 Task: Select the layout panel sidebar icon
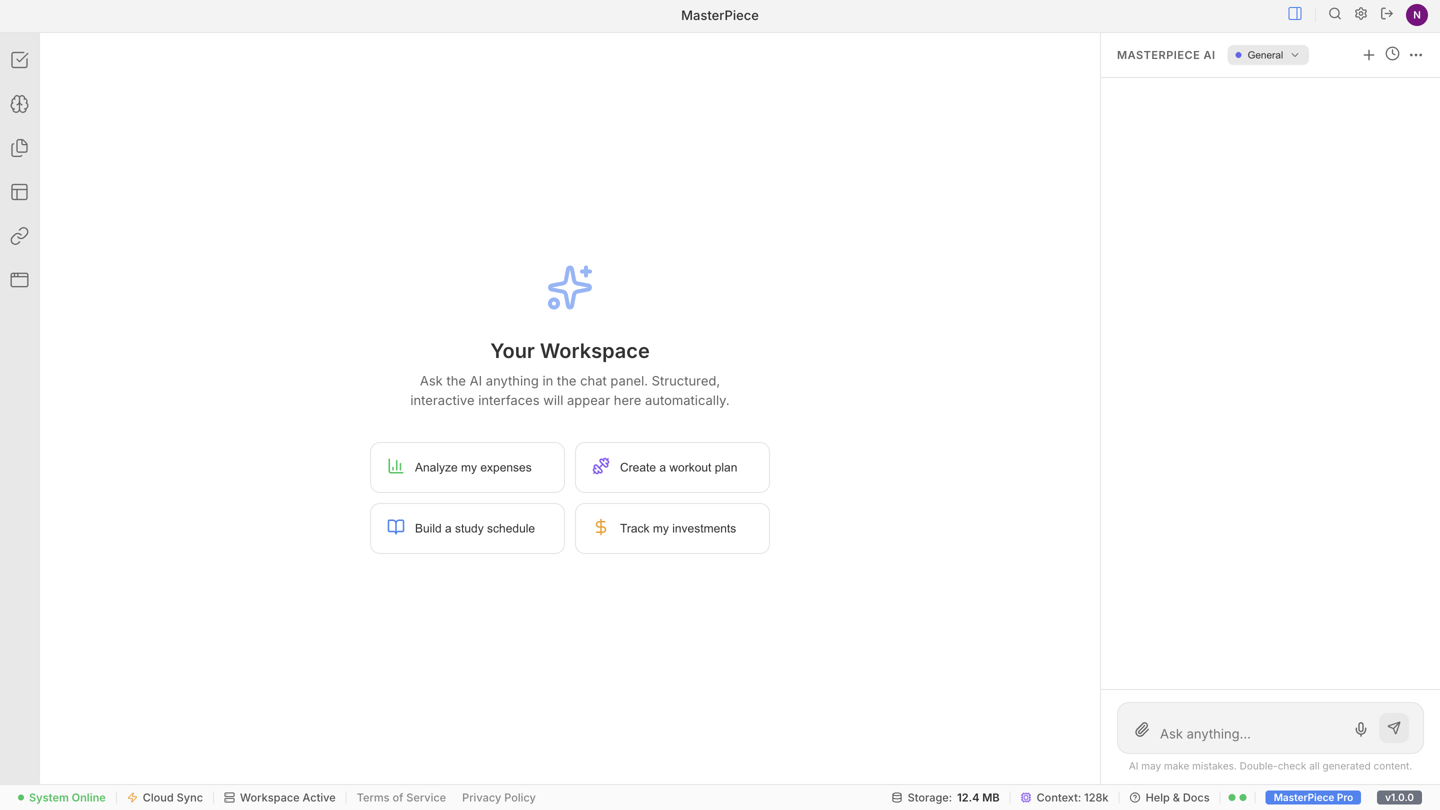point(19,191)
